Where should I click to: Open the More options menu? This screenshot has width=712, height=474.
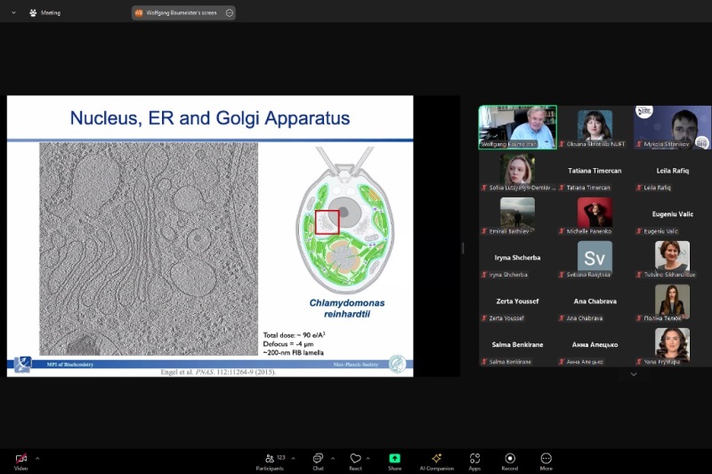(546, 459)
